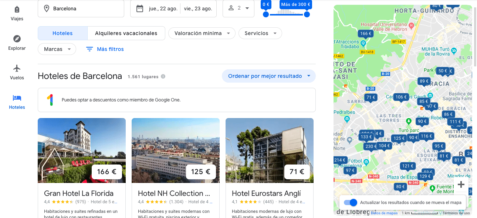Click Google One logo icon
This screenshot has height=218, width=477.
tap(50, 100)
